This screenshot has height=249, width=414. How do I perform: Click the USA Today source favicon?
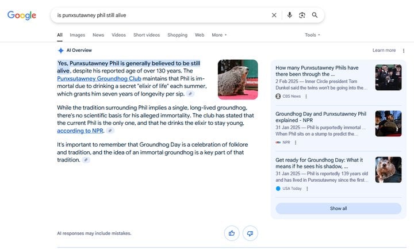coord(278,189)
